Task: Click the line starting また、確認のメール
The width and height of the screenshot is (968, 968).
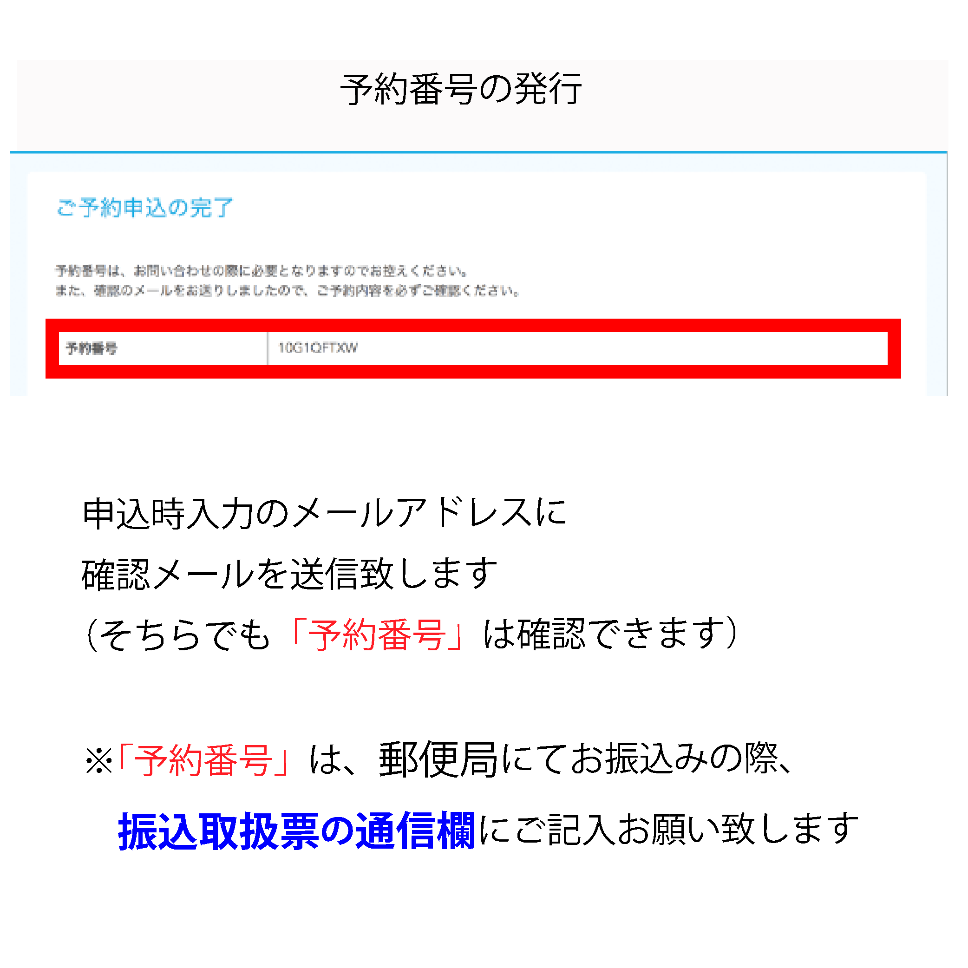Action: 288,291
